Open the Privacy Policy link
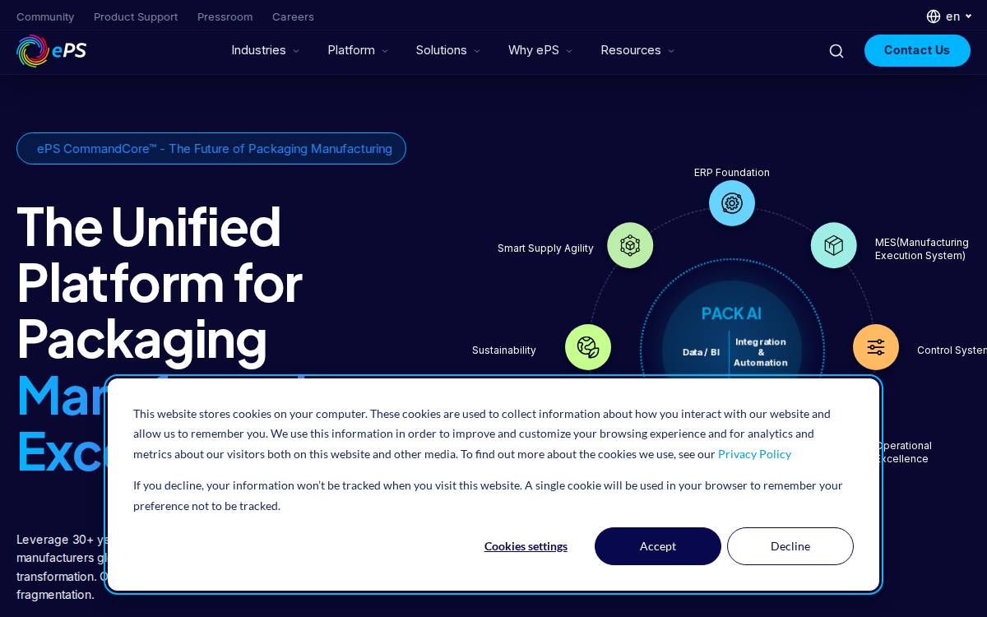Viewport: 987px width, 617px height. click(754, 454)
